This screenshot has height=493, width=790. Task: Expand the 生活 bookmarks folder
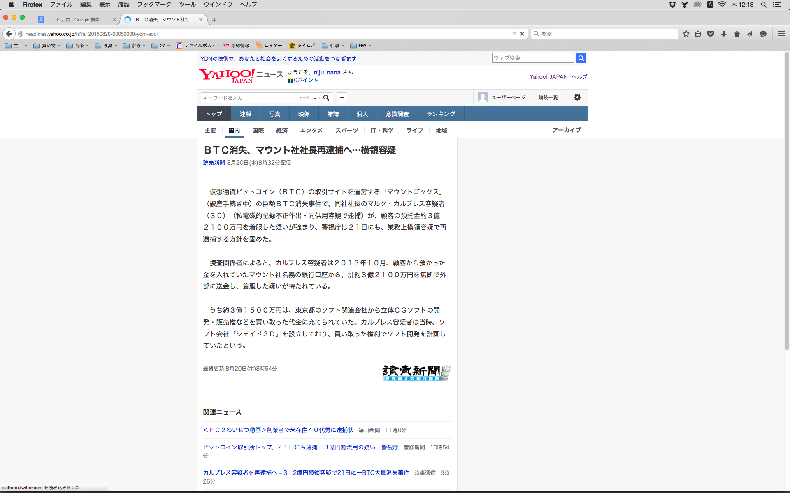[x=16, y=46]
